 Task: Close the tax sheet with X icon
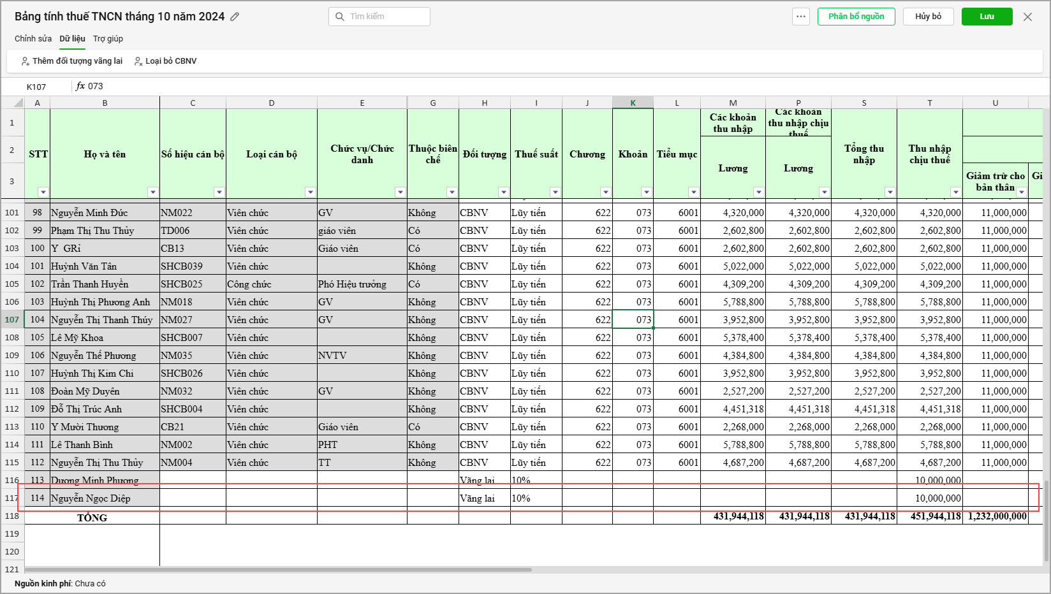[1027, 17]
